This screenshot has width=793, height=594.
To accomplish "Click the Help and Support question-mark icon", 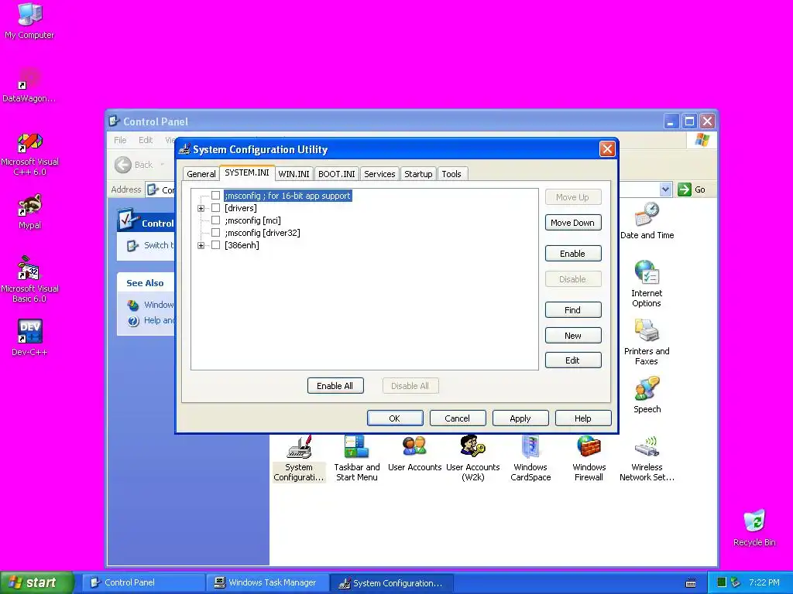I will pos(133,321).
